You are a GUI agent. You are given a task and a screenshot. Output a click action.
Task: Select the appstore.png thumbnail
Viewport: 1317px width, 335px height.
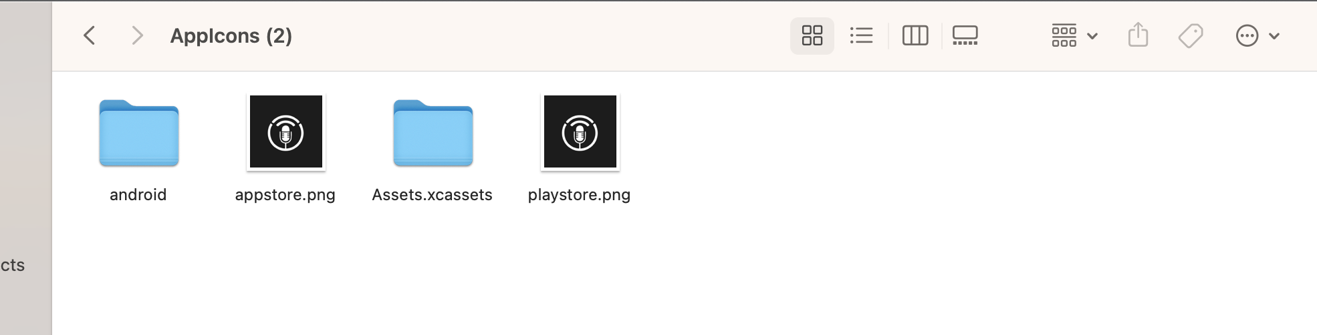click(x=286, y=131)
